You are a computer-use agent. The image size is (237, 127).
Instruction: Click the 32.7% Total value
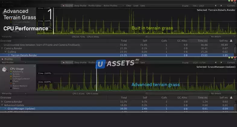123,102
